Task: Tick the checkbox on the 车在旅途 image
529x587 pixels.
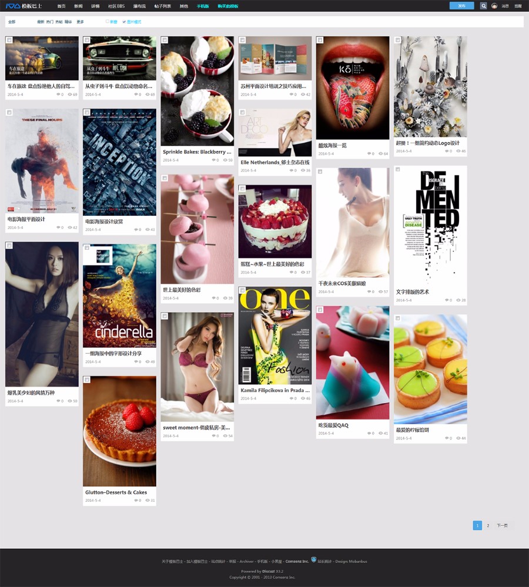Action: tap(9, 40)
